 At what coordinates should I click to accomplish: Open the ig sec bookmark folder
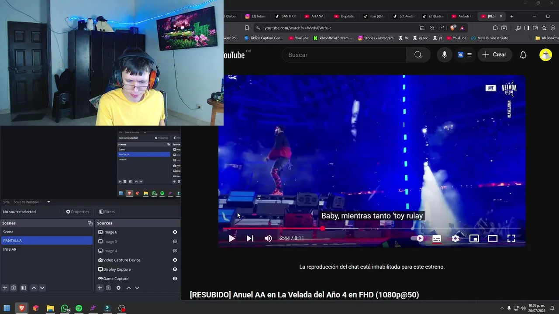(420, 38)
